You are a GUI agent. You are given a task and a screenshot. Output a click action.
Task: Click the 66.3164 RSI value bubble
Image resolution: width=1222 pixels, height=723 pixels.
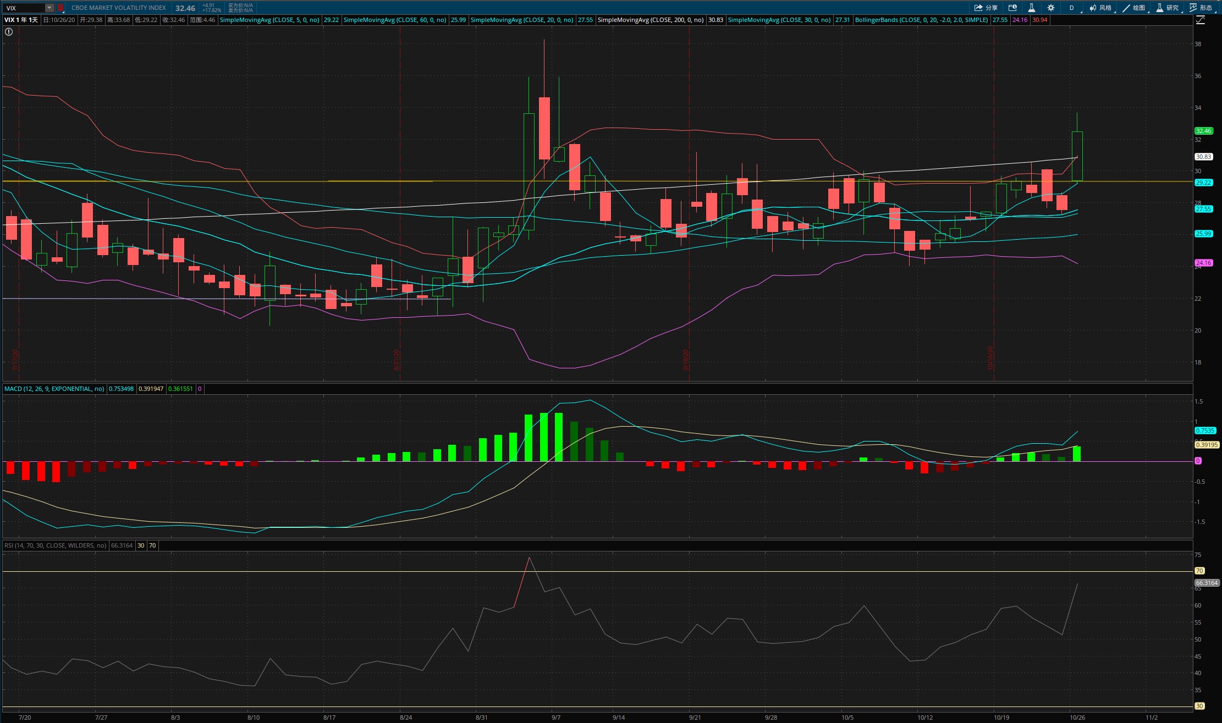click(x=1207, y=583)
